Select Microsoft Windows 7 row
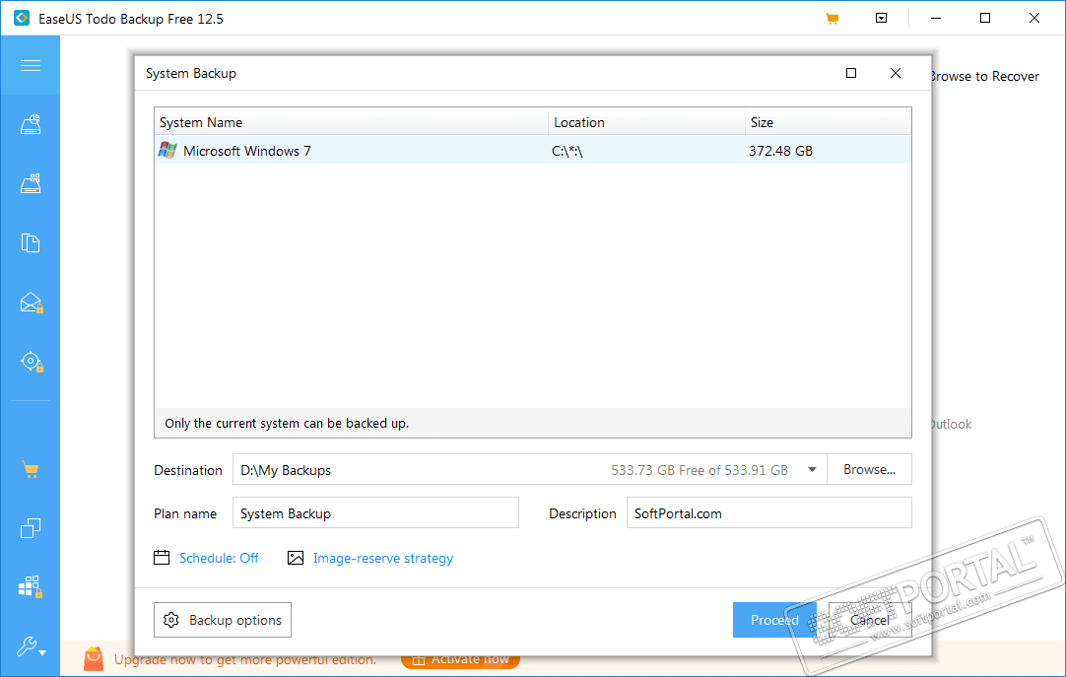Viewport: 1066px width, 677px height. coord(532,150)
